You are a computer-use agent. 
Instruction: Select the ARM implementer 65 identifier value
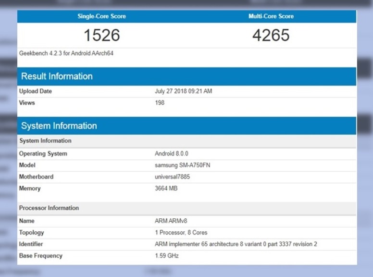236,244
